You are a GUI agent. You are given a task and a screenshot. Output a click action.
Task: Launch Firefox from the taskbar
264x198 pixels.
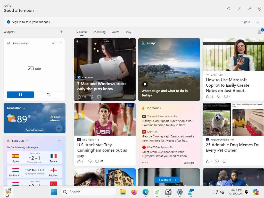tap(134, 192)
